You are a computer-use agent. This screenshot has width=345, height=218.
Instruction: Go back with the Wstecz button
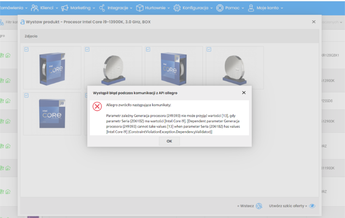click(x=250, y=206)
